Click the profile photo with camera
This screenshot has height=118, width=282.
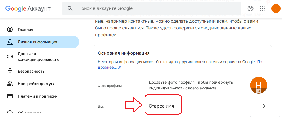coord(258,85)
